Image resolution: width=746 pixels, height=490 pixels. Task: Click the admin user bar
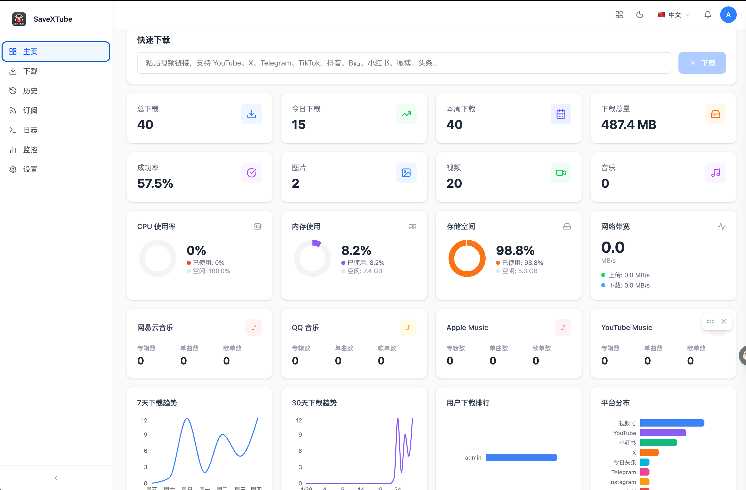pyautogui.click(x=521, y=458)
